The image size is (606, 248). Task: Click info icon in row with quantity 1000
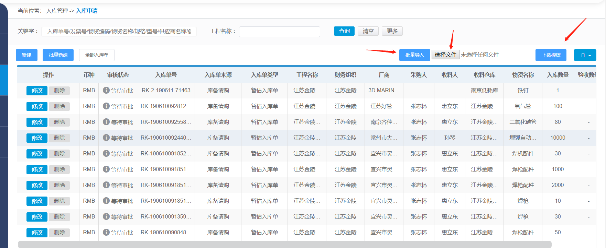click(x=106, y=169)
